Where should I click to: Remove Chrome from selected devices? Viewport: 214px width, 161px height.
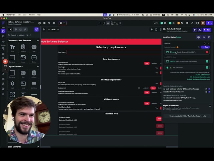coord(207,52)
